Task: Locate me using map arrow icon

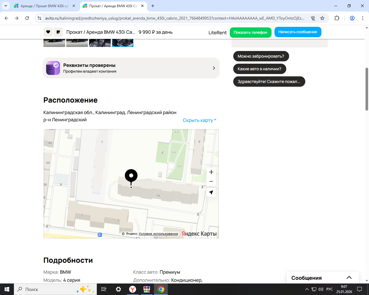Action: pyautogui.click(x=211, y=192)
